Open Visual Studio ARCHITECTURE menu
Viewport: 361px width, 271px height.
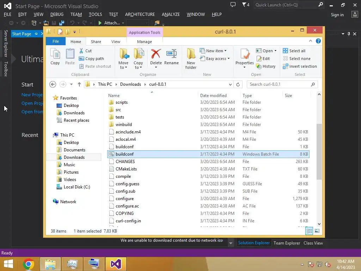140,14
